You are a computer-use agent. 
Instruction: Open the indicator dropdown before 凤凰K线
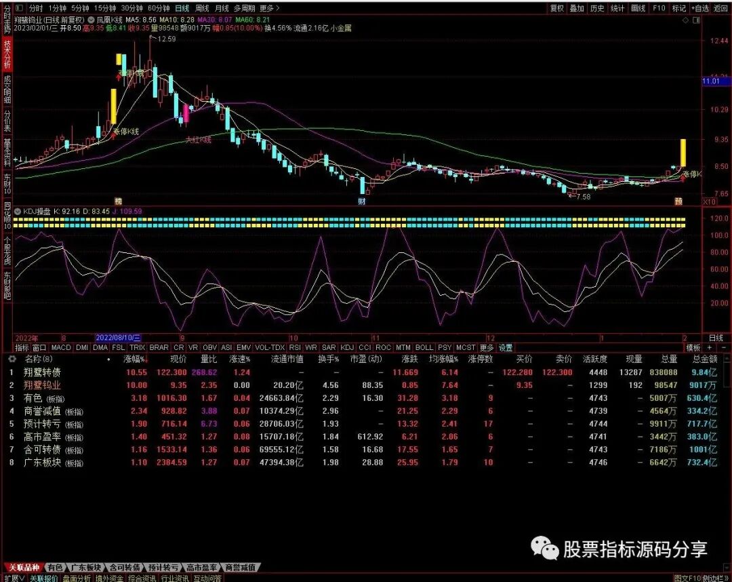91,20
